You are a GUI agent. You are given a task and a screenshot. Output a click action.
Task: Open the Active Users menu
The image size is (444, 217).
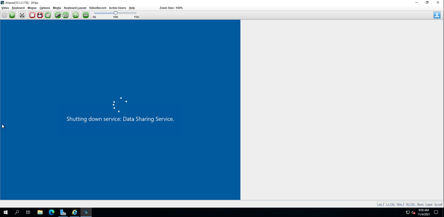[117, 8]
